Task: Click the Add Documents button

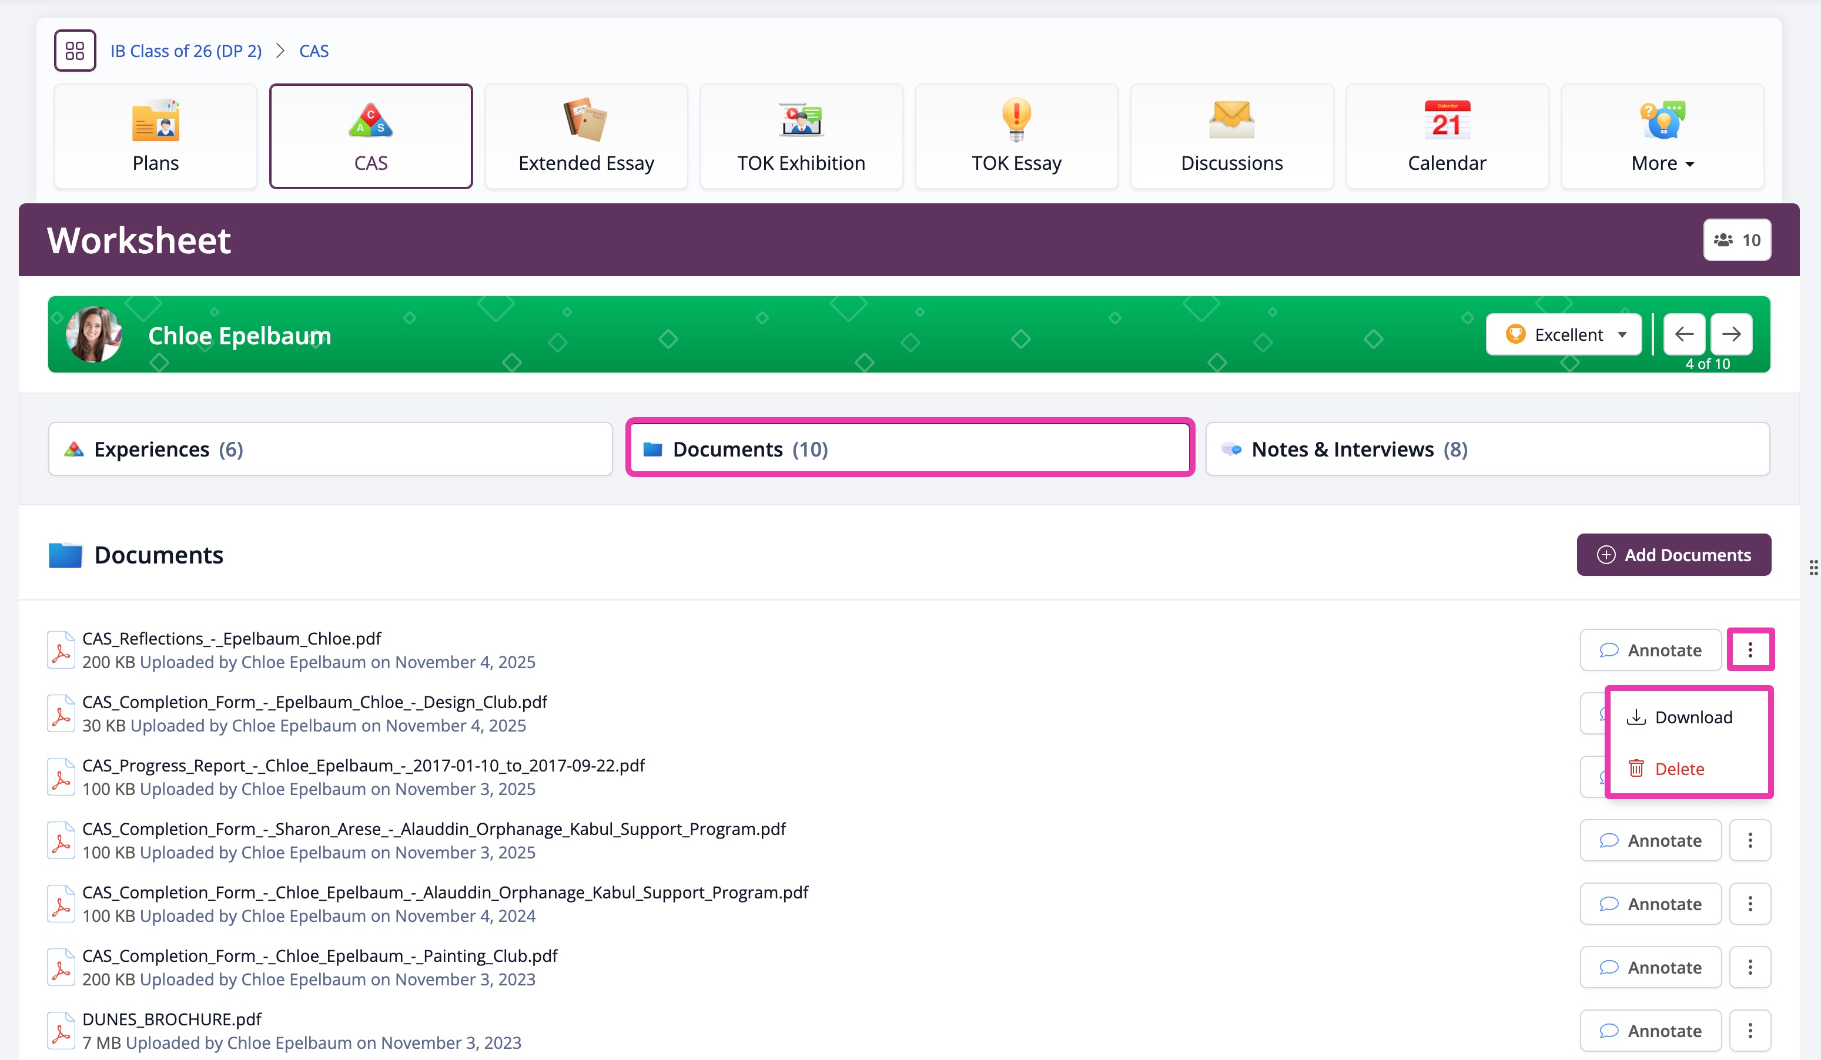Action: 1673,555
